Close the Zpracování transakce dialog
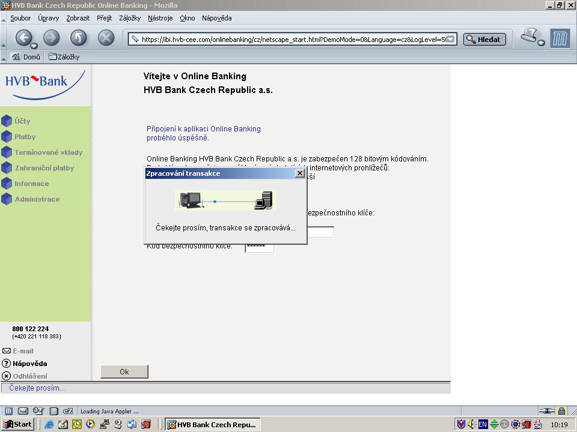The image size is (577, 432). (300, 173)
